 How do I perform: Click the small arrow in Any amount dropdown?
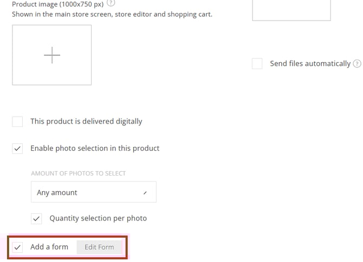[x=145, y=193]
